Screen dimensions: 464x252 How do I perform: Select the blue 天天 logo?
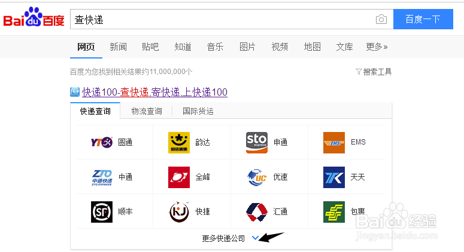pyautogui.click(x=334, y=177)
